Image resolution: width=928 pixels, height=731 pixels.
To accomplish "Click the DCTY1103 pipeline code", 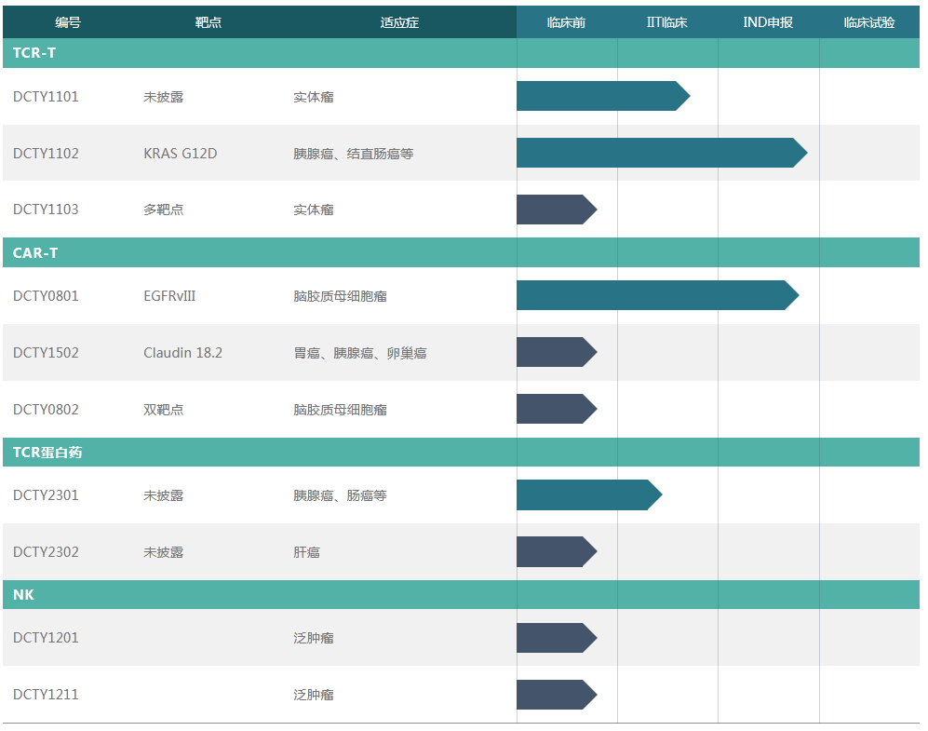I will (x=46, y=210).
